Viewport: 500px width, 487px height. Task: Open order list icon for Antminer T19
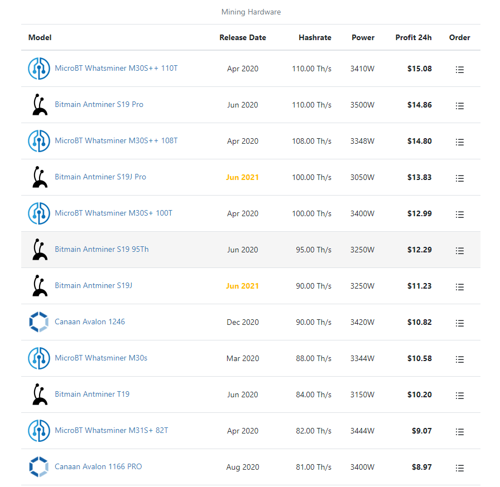click(x=459, y=396)
